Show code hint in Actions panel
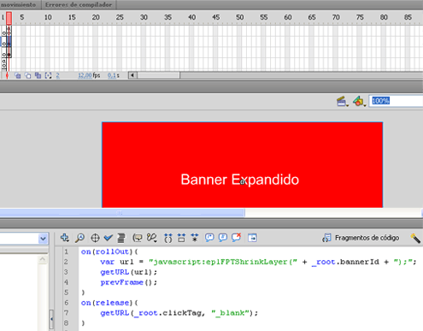 point(138,238)
